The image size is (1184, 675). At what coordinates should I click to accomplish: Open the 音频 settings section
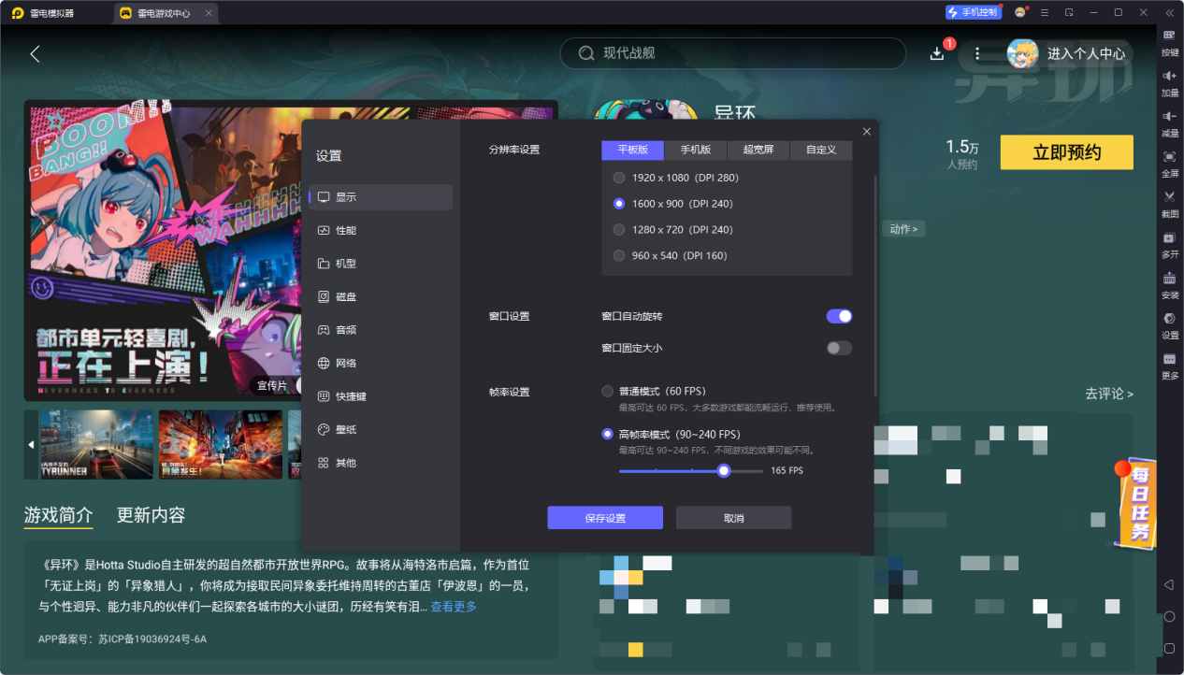344,329
